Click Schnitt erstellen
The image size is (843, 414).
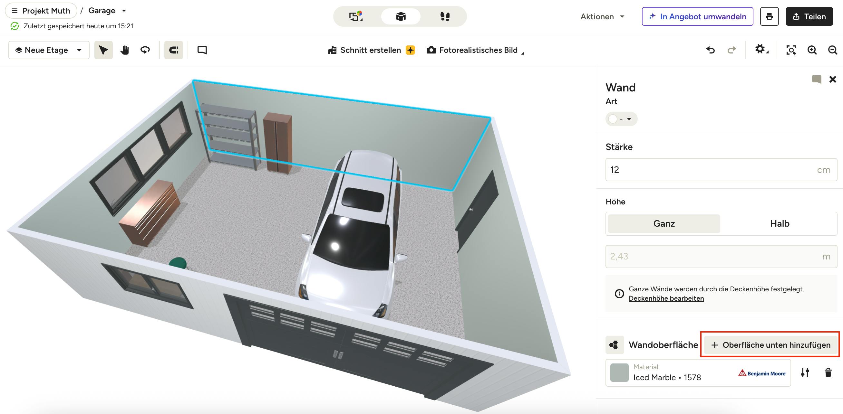pos(371,50)
